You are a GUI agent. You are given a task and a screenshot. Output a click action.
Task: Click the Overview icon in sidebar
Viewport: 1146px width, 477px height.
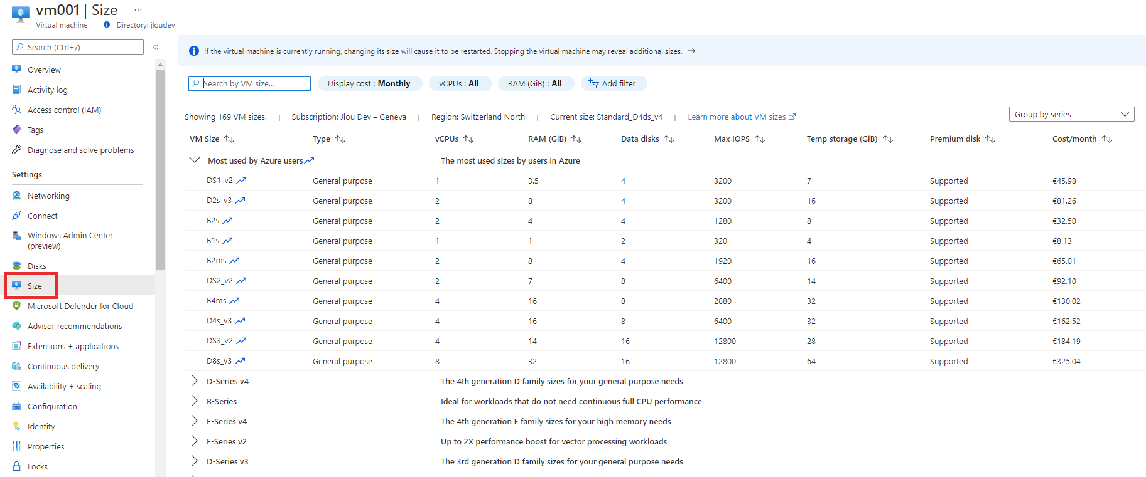[17, 70]
